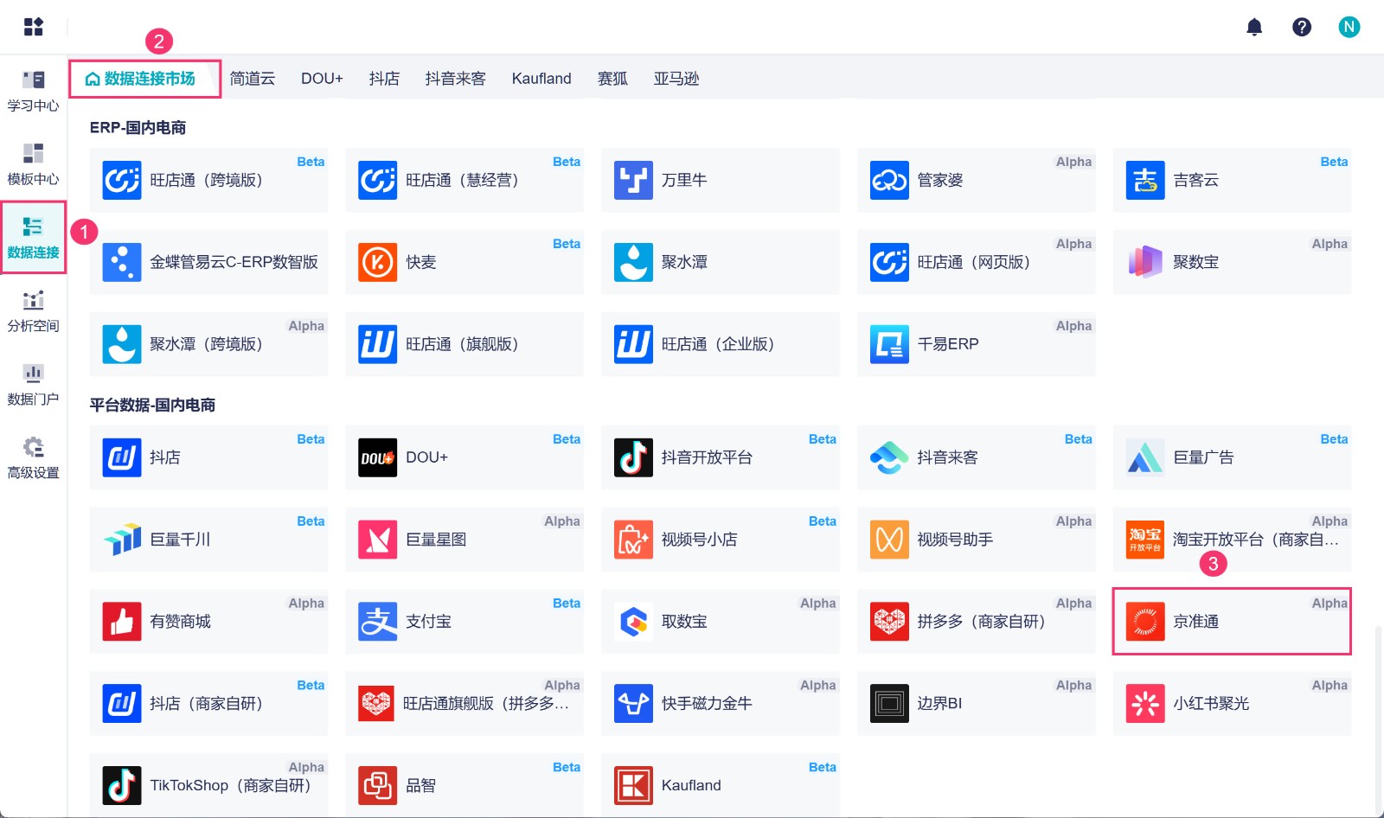Viewport: 1384px width, 818px height.
Task: Click the 巨量千川 connector icon
Action: [122, 540]
